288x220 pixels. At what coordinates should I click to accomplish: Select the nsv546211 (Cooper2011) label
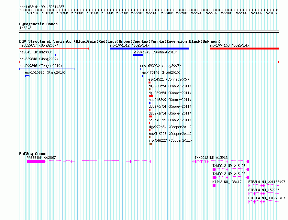pos(170,120)
